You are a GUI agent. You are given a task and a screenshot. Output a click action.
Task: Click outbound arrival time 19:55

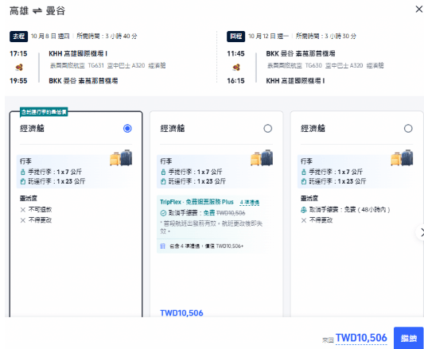point(18,80)
